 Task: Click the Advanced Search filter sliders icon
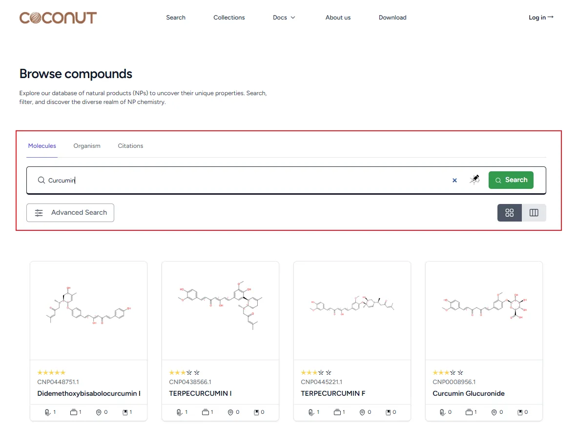(39, 213)
